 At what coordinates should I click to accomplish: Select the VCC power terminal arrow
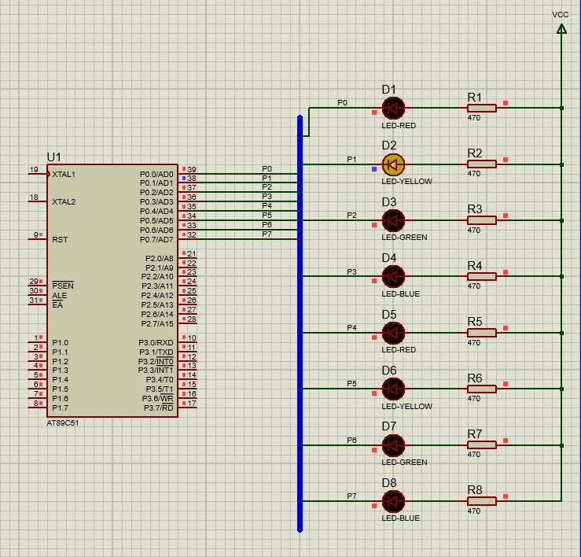pyautogui.click(x=561, y=29)
